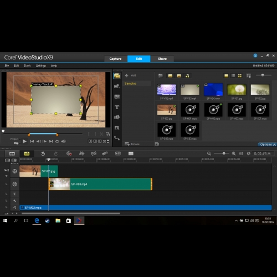Open the Auto Music icon
This screenshot has height=277, width=277.
coord(94,153)
